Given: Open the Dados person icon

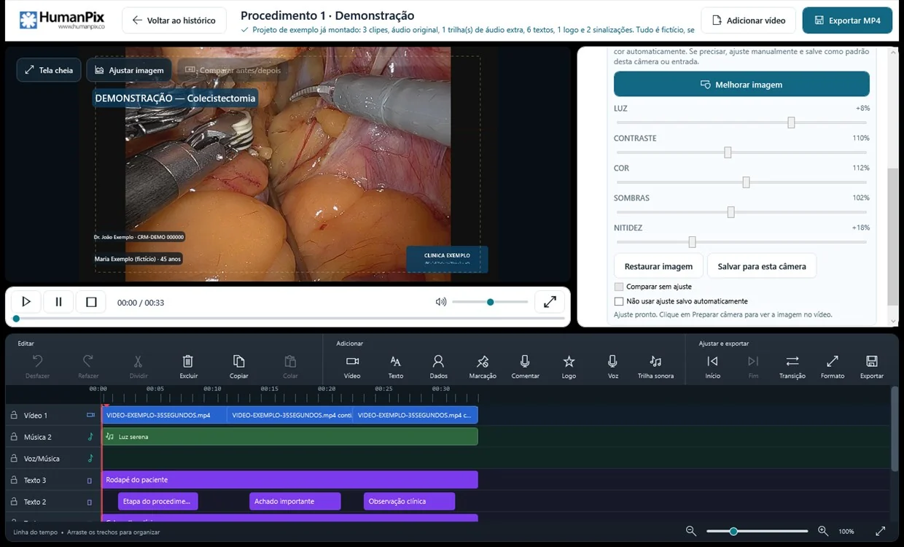Looking at the screenshot, I should 438,361.
